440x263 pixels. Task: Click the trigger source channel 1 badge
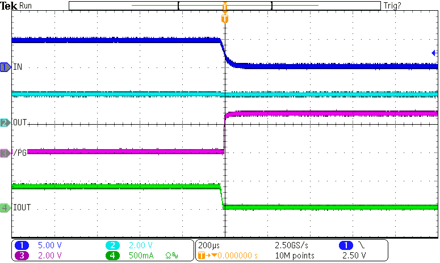click(346, 245)
